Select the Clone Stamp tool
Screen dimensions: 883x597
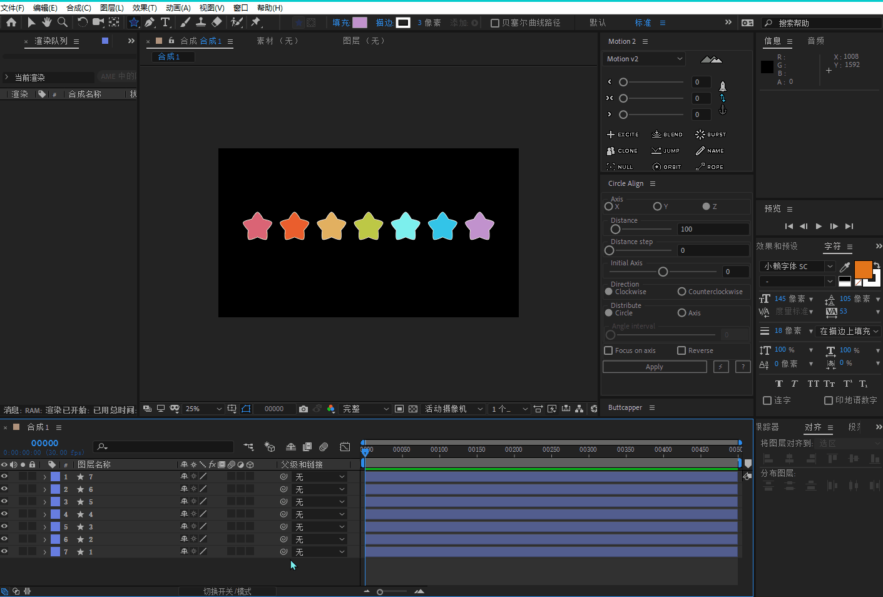tap(201, 22)
